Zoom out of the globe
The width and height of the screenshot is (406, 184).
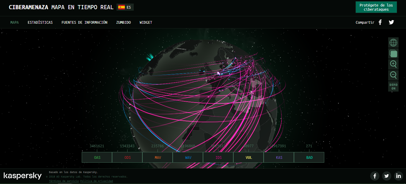(393, 75)
